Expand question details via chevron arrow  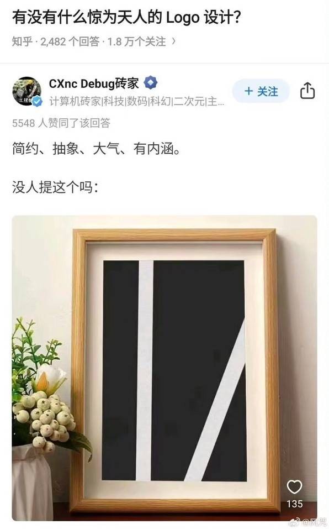point(174,41)
